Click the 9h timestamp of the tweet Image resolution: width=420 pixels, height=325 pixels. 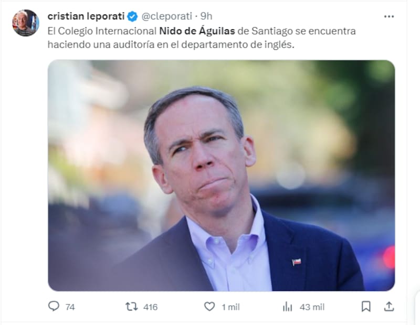click(206, 16)
